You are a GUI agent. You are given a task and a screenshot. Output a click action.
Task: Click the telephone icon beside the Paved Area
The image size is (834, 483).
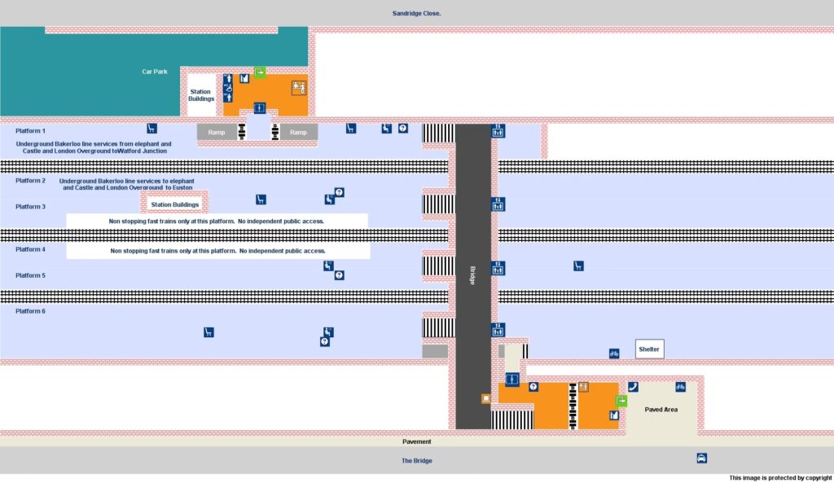[633, 387]
